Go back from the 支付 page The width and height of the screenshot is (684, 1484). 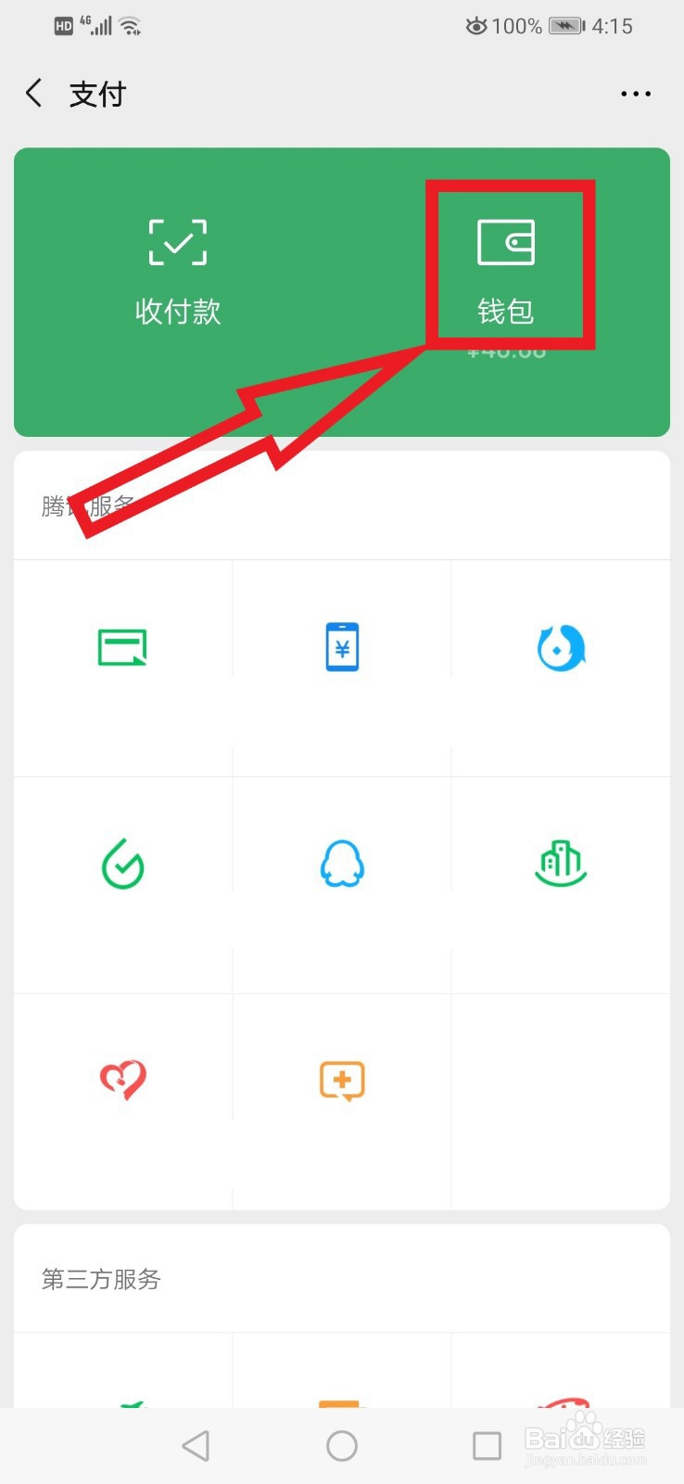(34, 93)
